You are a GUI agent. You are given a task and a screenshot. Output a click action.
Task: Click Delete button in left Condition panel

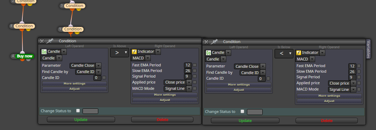coord(162,120)
